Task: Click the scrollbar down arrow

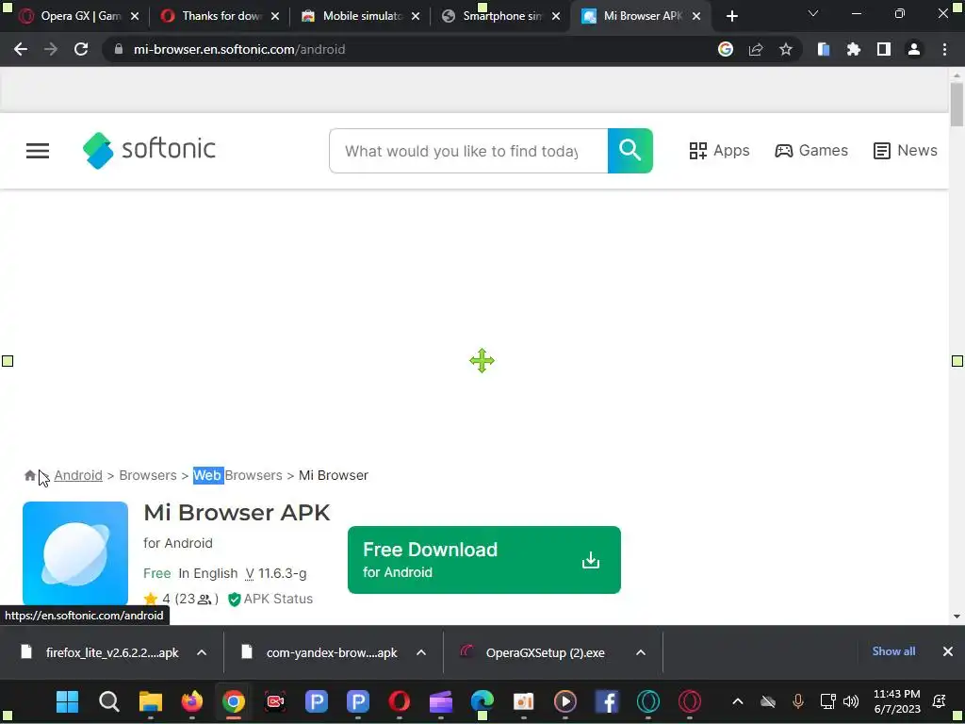Action: (957, 616)
